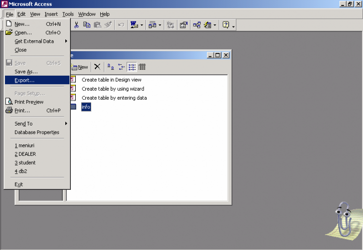Viewport: 363px width, 250px height.
Task: Open the Tools menu
Action: point(68,14)
